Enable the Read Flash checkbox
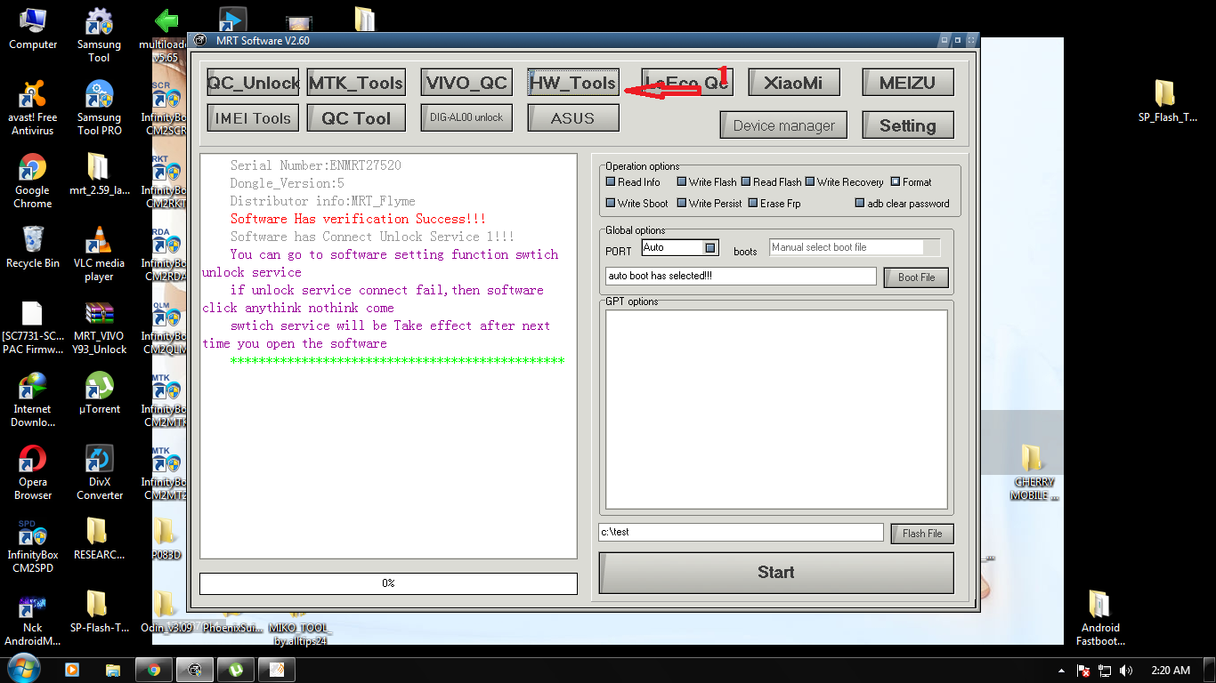Screen dimensions: 1216x683 tap(746, 181)
